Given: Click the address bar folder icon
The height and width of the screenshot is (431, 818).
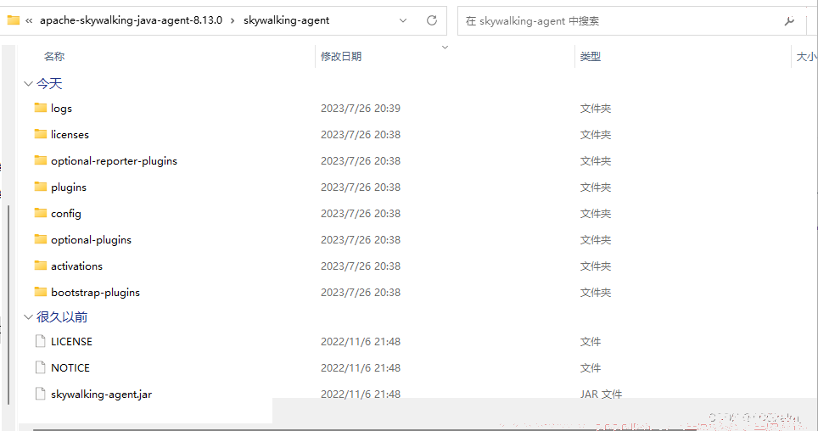Looking at the screenshot, I should 13,20.
